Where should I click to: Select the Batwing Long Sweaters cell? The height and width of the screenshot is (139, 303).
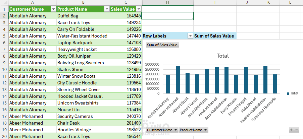click(x=83, y=63)
